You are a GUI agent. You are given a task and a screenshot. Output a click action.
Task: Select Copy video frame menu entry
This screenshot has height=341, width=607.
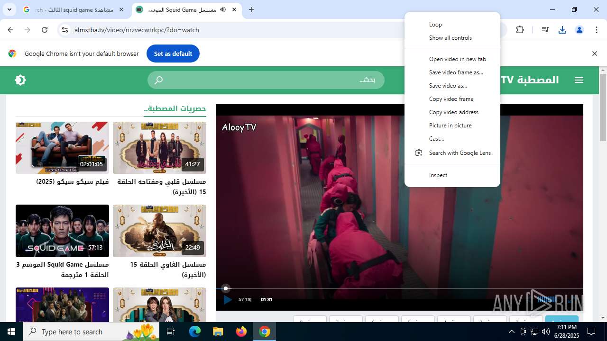click(x=452, y=99)
